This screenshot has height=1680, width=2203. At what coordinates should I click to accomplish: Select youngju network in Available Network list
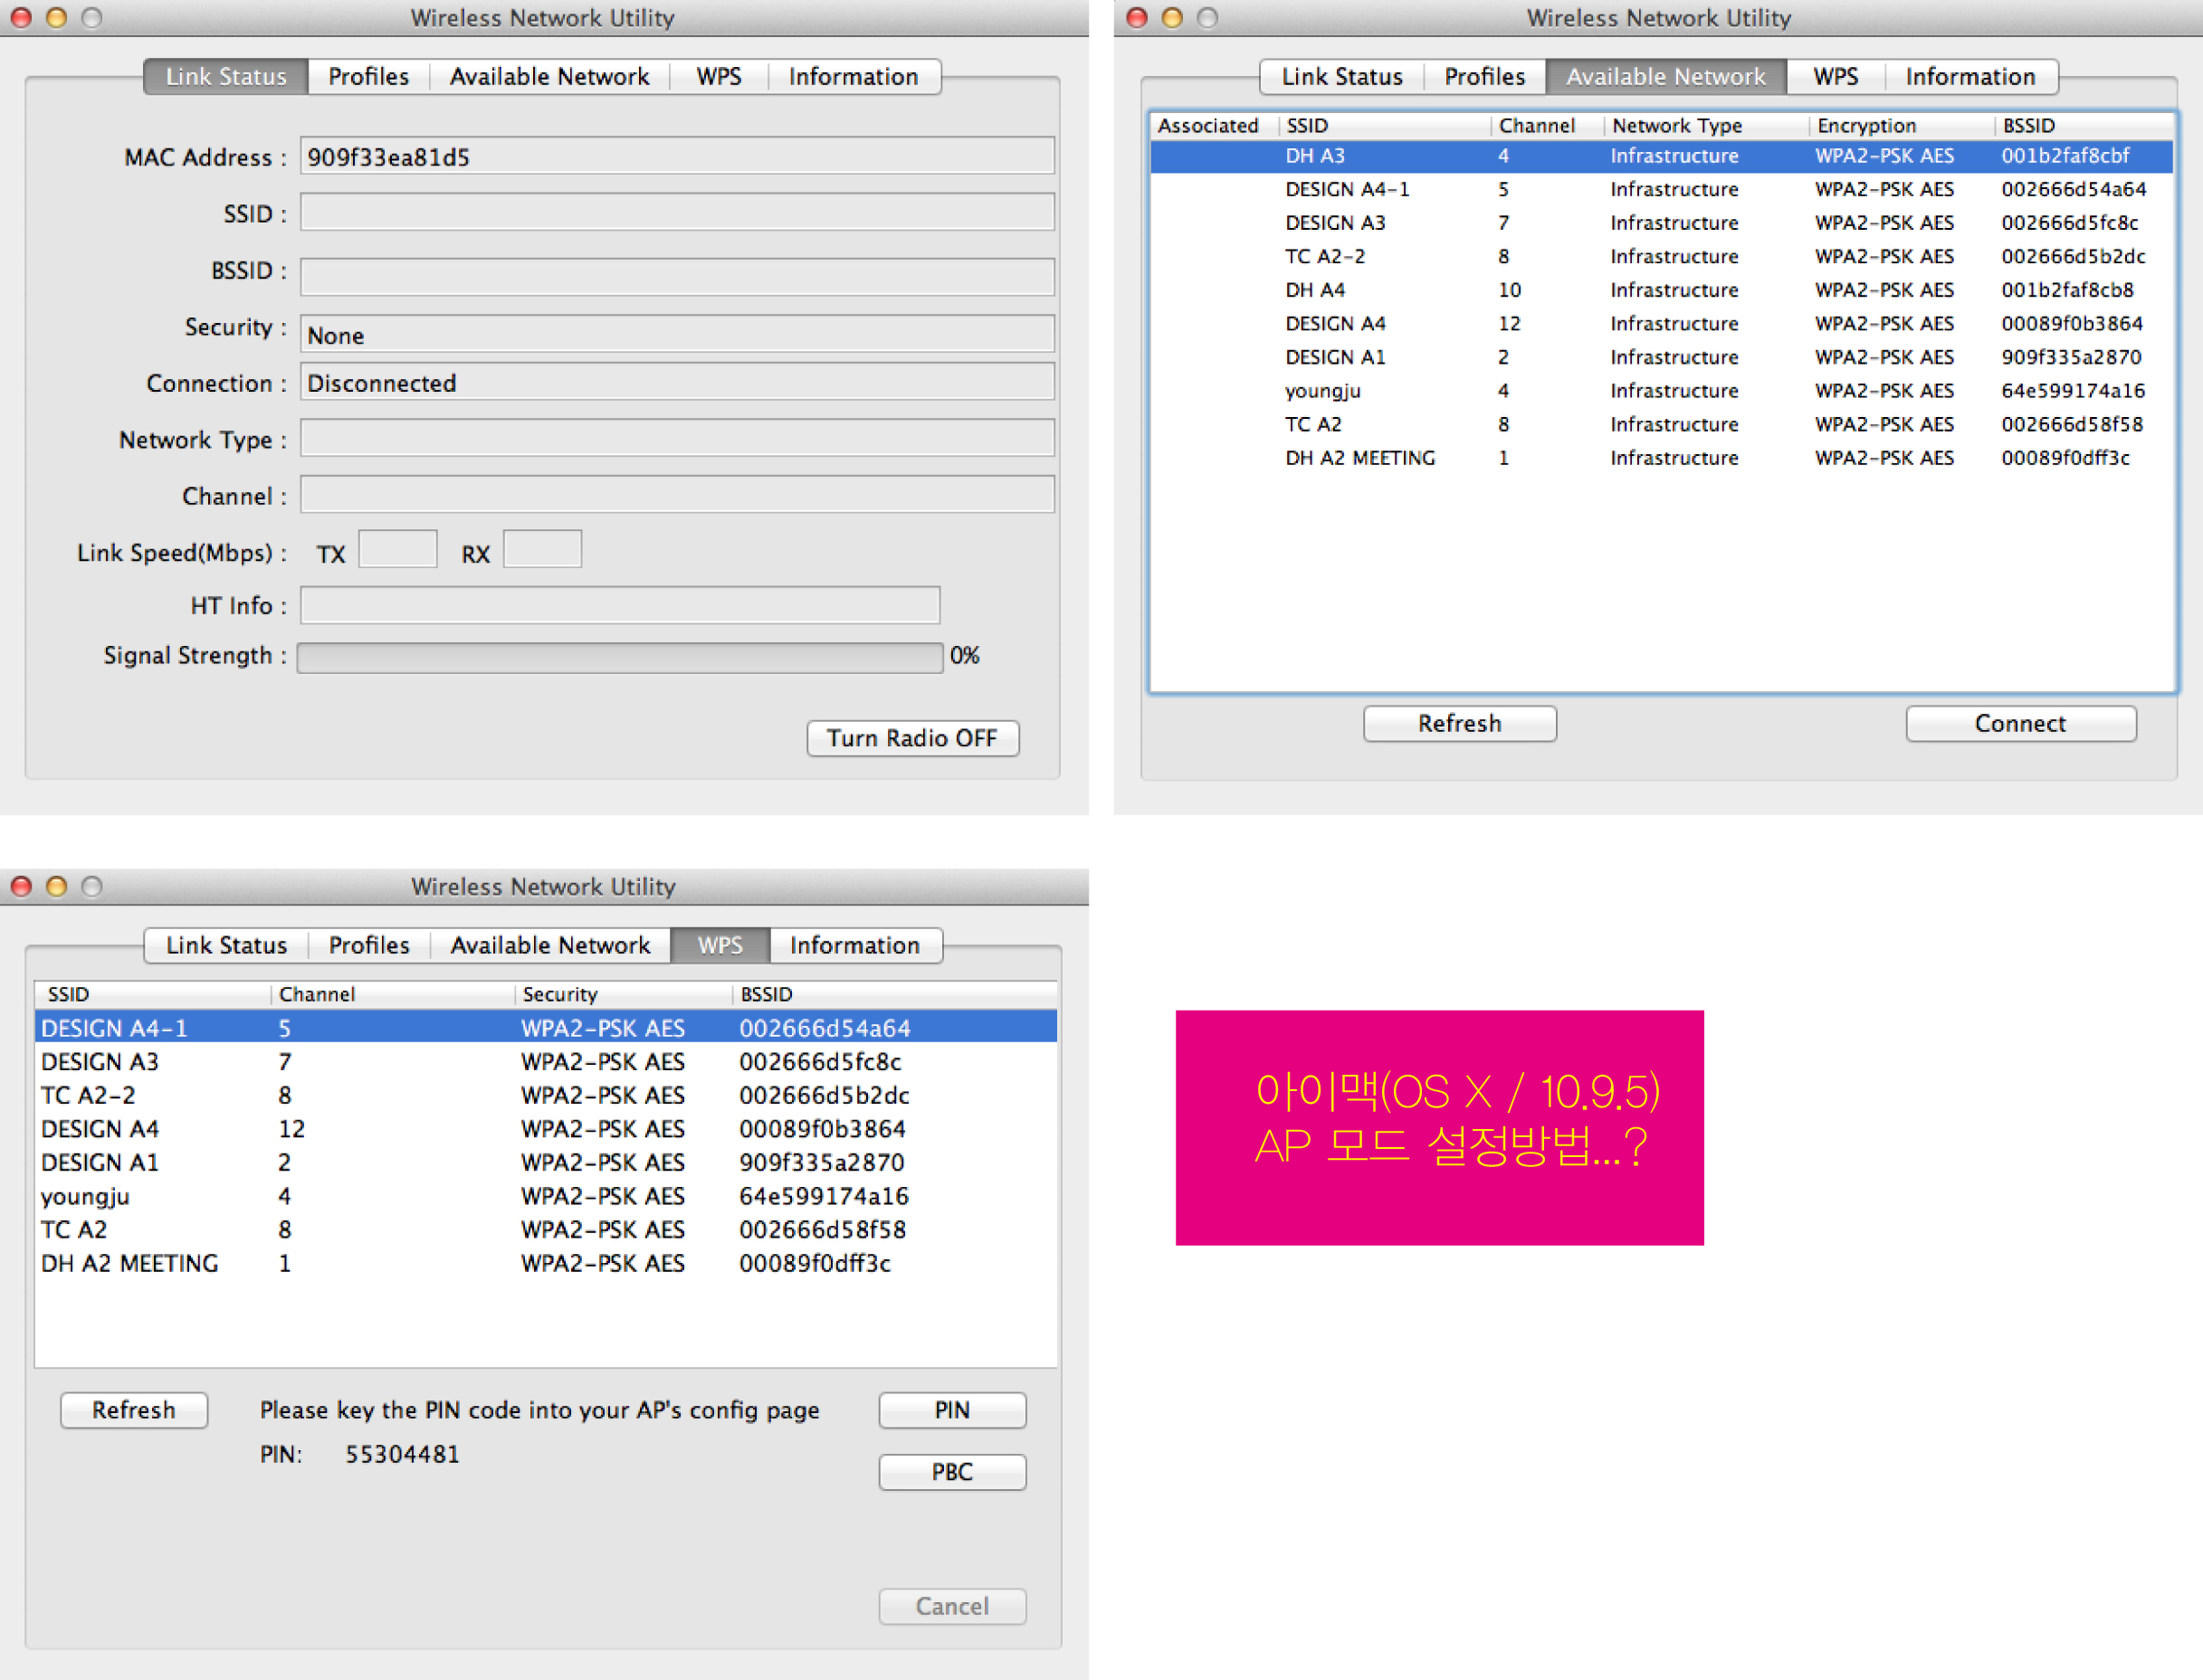coord(1661,391)
